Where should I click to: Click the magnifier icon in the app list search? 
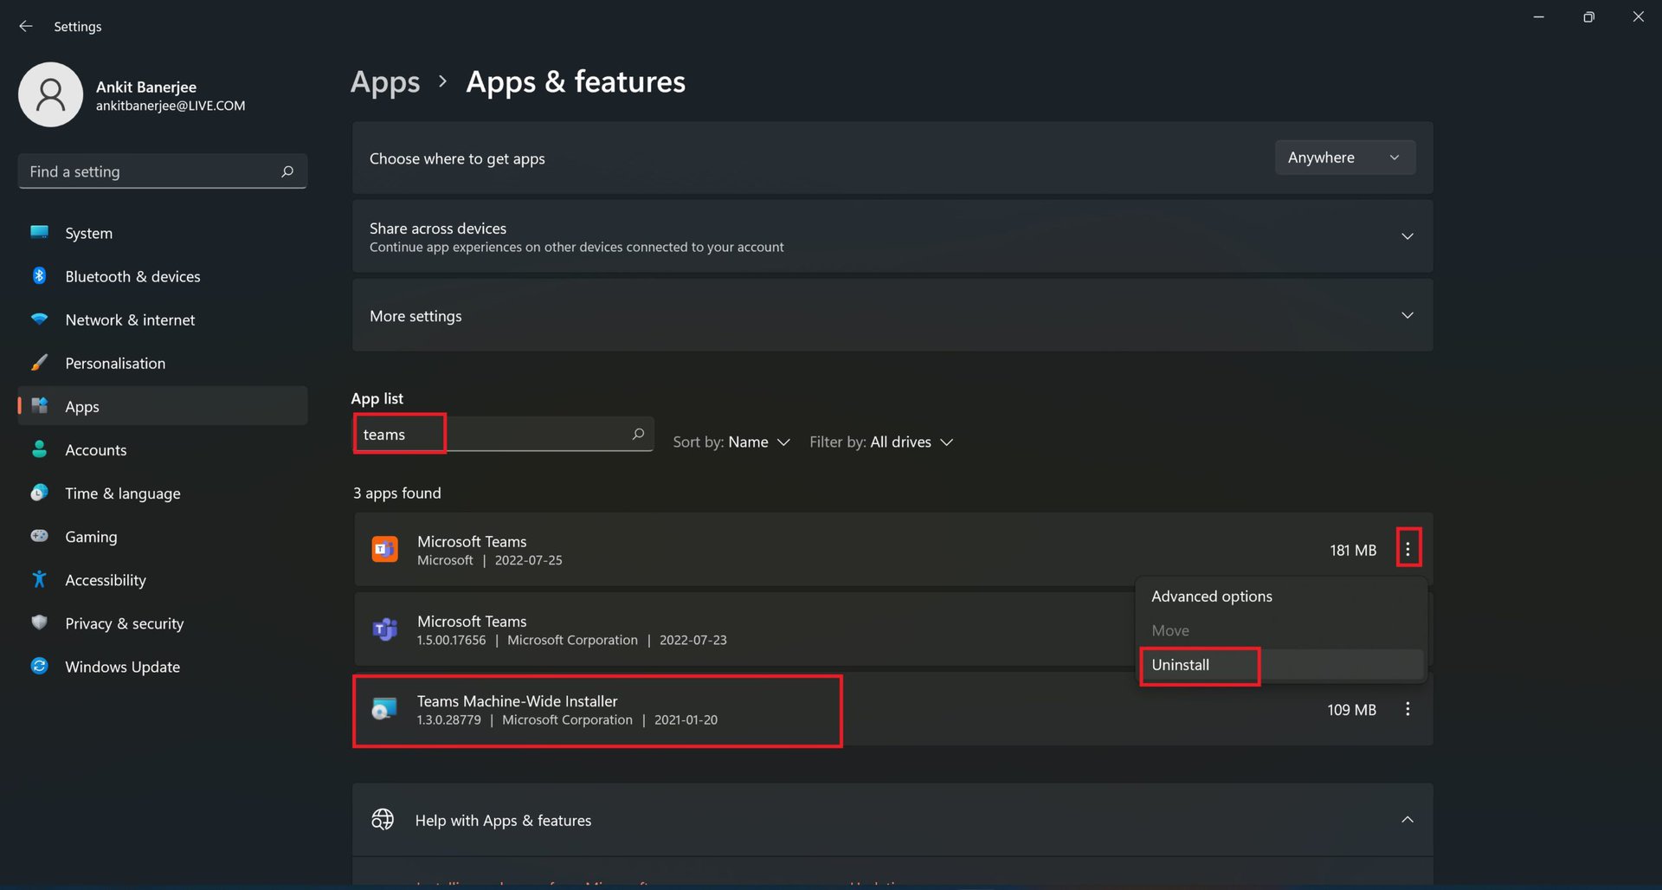tap(638, 434)
